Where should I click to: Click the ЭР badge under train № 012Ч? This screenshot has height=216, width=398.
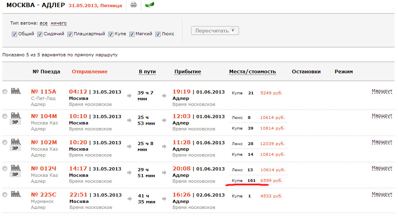coord(15,174)
